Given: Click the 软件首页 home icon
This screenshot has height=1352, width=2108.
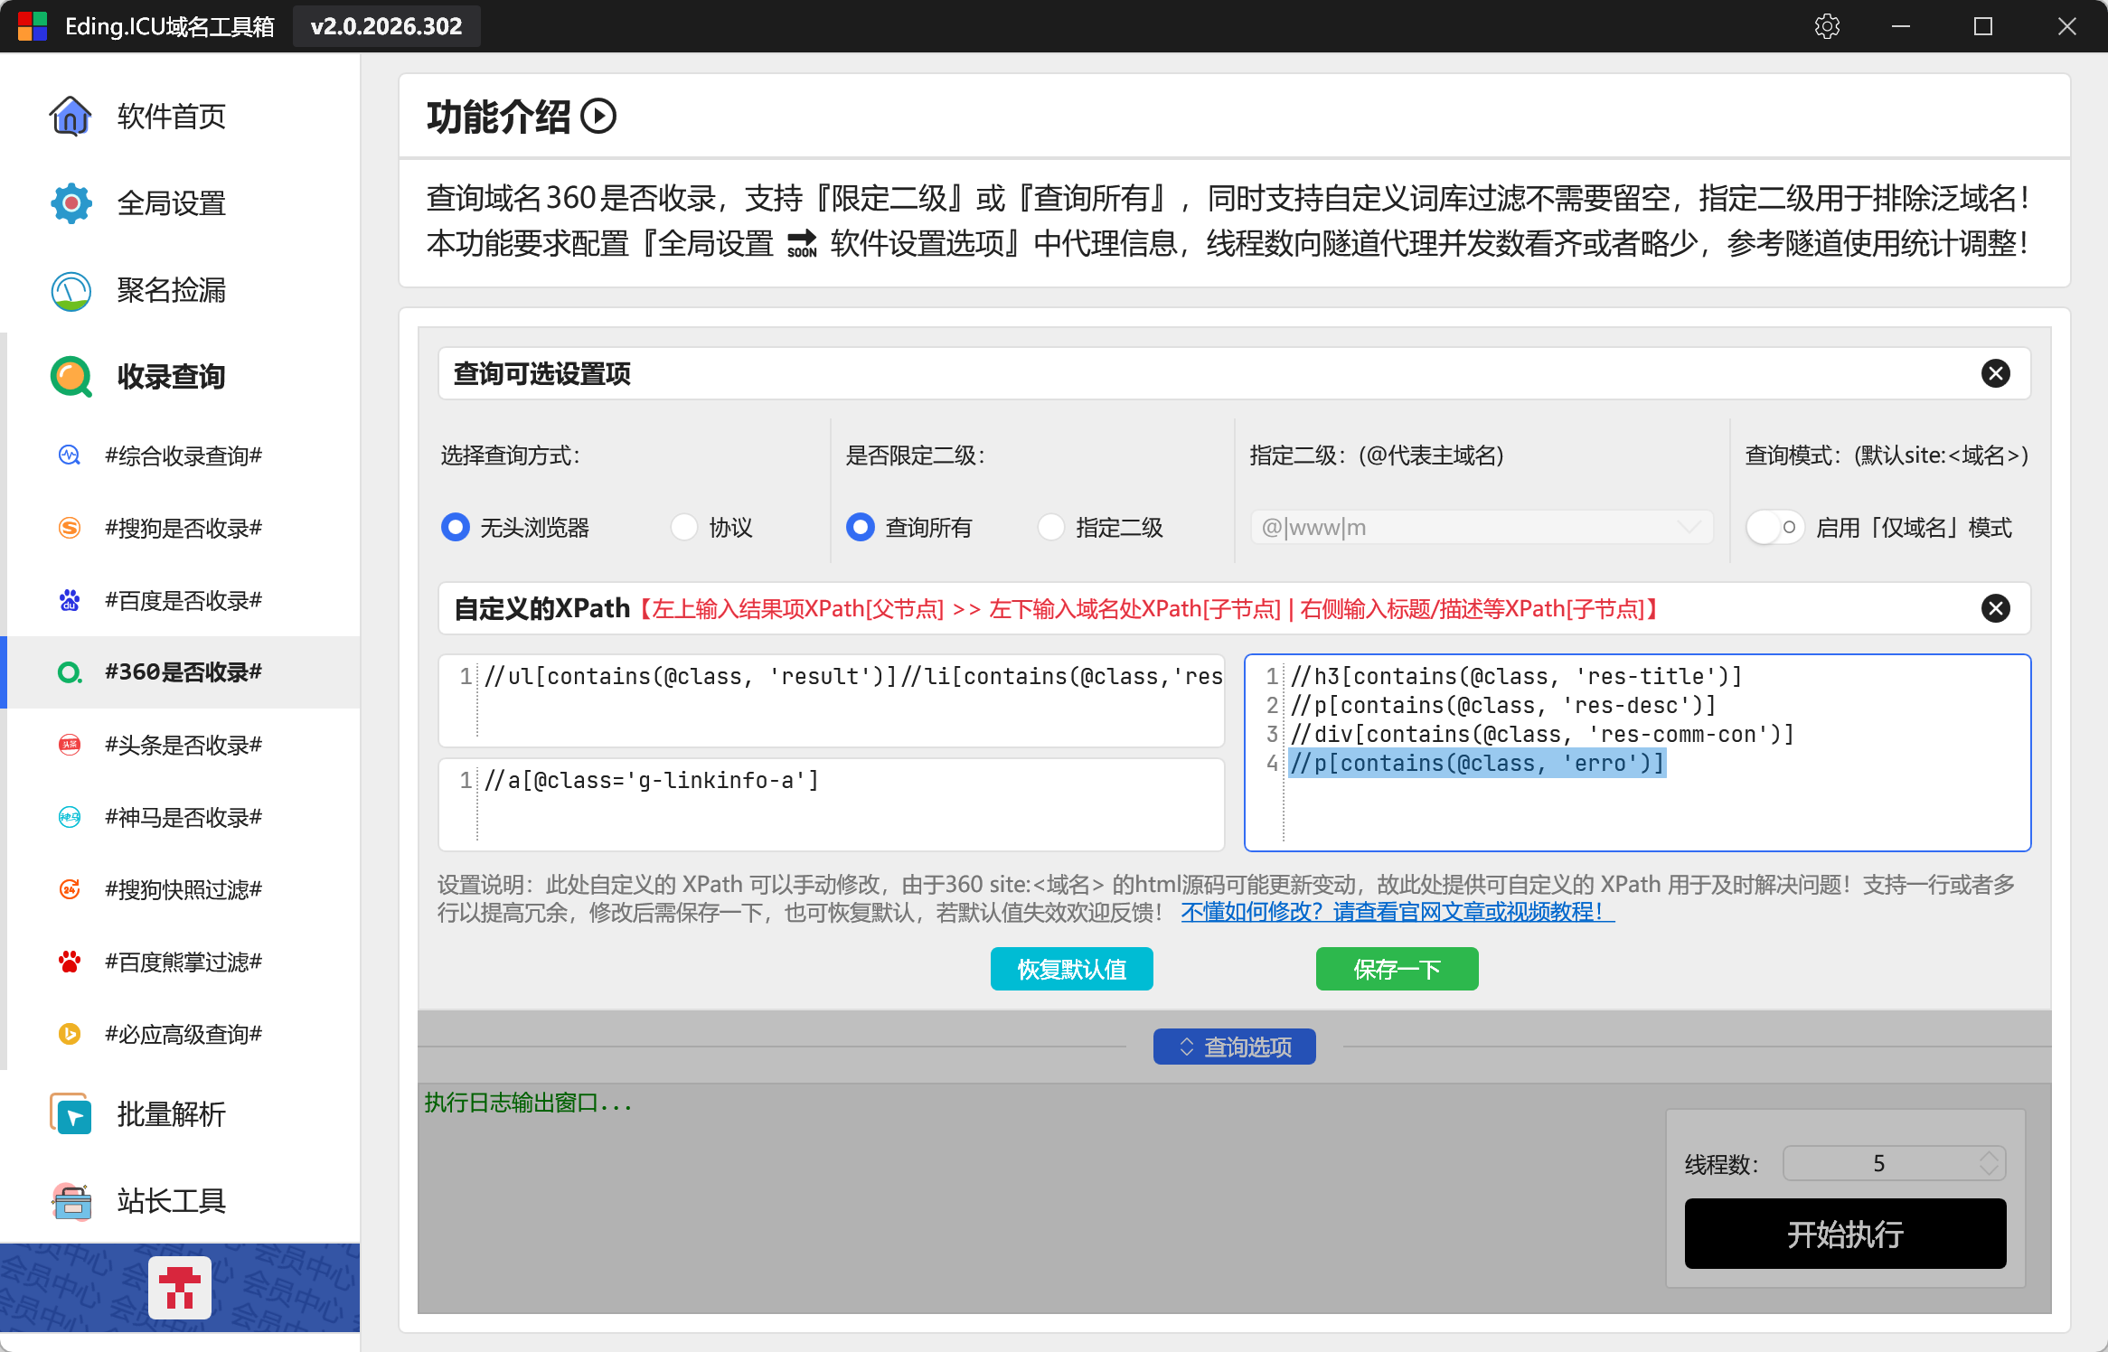Looking at the screenshot, I should pos(71,117).
